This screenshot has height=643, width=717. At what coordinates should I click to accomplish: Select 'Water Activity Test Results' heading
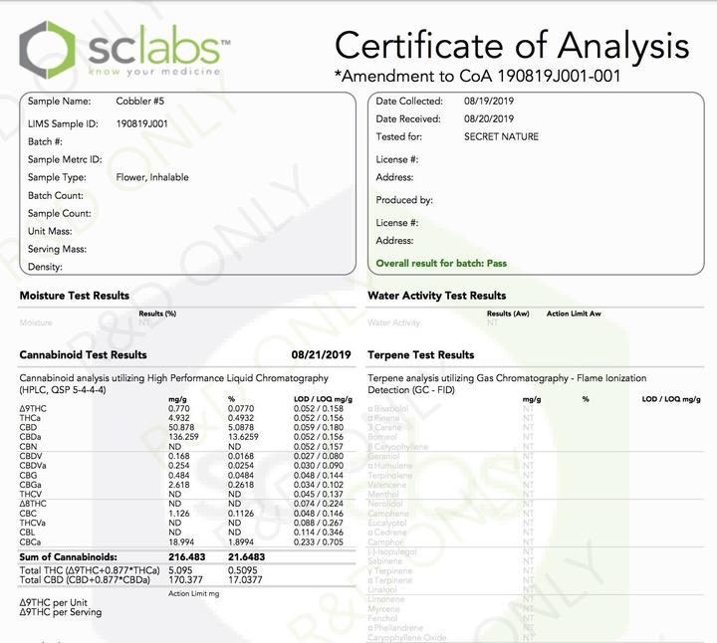pos(437,296)
